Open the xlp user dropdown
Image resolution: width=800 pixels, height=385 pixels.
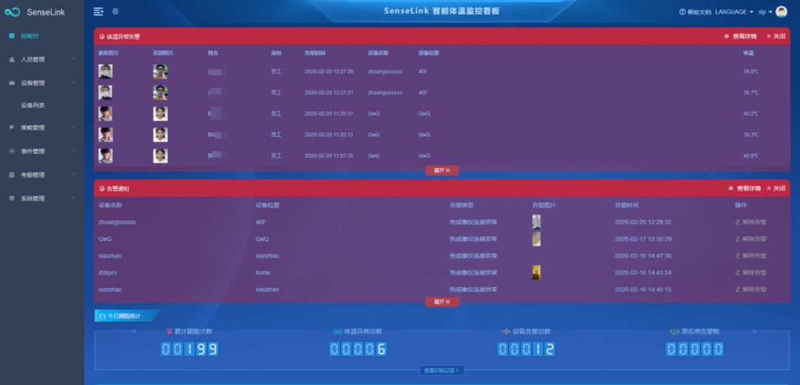click(x=765, y=12)
